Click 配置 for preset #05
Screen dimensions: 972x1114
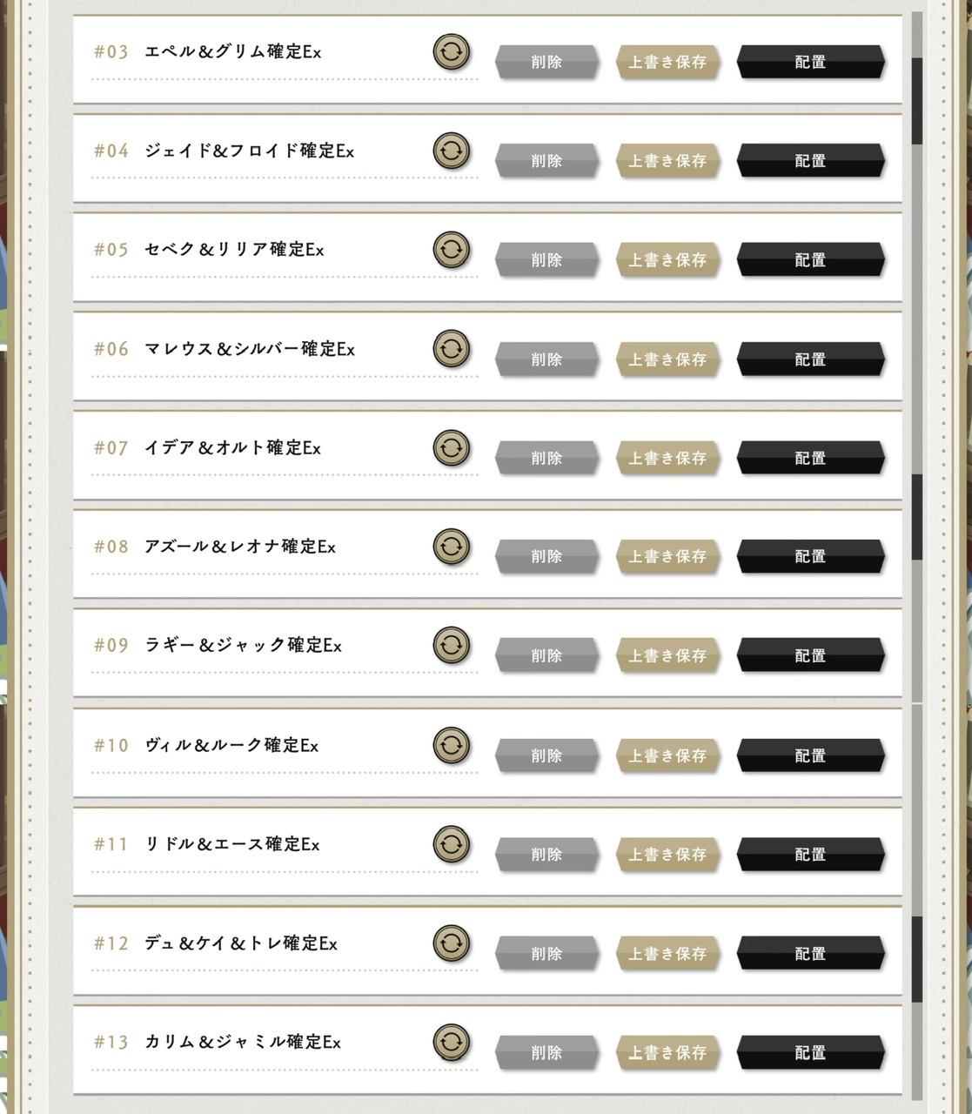[810, 259]
